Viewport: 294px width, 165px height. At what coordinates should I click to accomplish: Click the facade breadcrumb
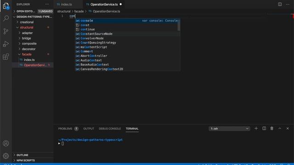[79, 11]
